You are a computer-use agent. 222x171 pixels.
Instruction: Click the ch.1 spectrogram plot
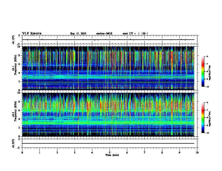pyautogui.click(x=108, y=68)
